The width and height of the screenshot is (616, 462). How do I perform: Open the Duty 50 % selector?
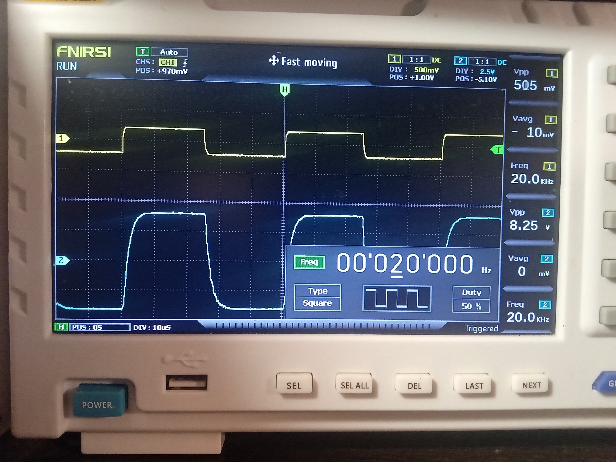(471, 299)
